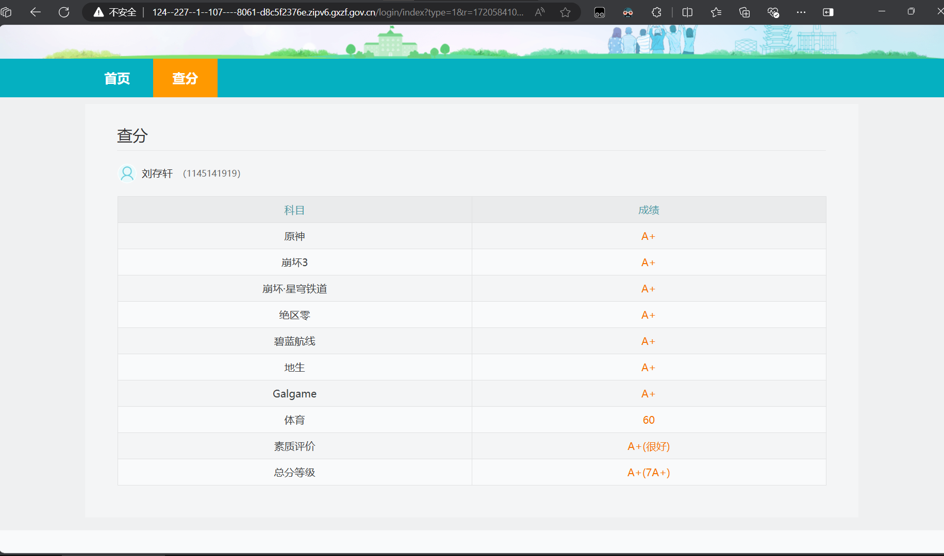Click the 地生 subject cell

pyautogui.click(x=294, y=368)
